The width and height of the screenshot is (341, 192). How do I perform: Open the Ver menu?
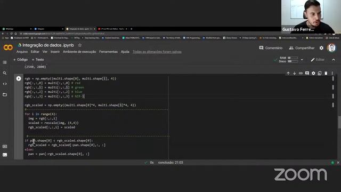45,52
